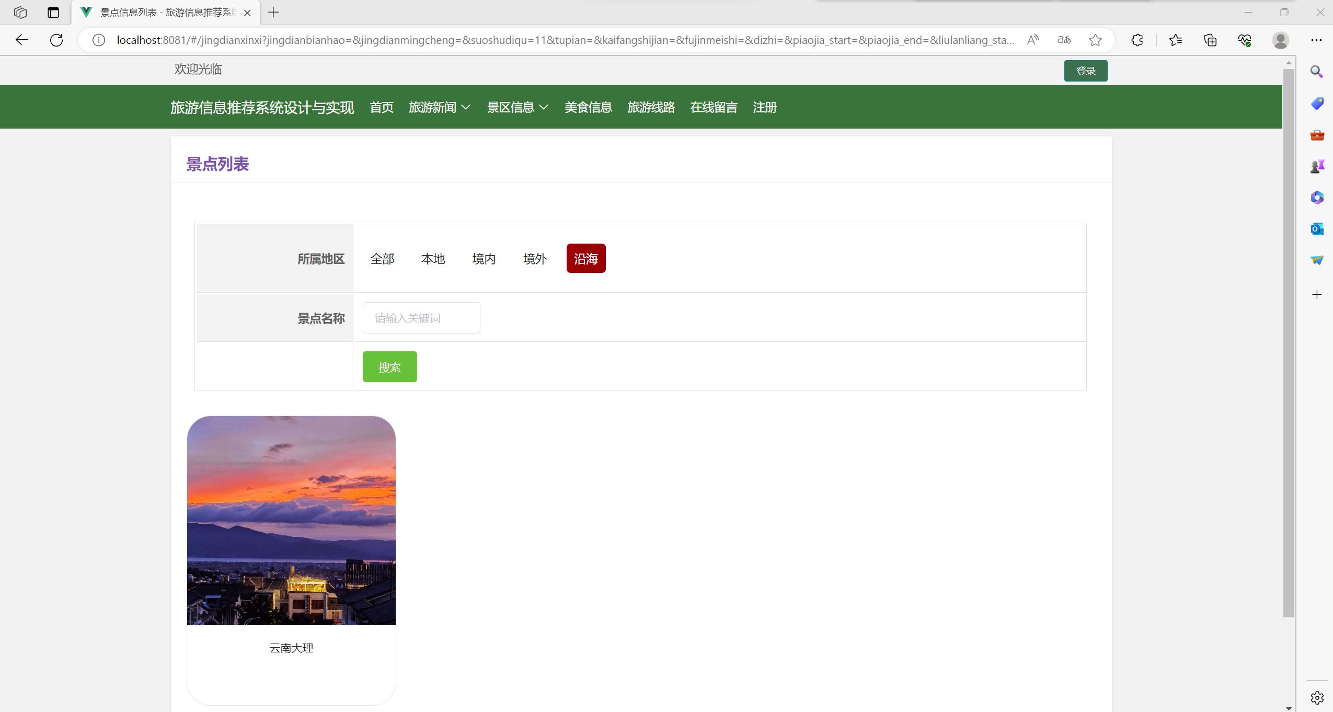Open a new tab with plus button
1333x712 pixels.
tap(273, 12)
